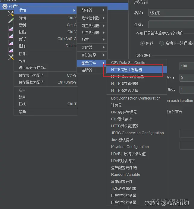Add the DNS缓存管理器 element
Viewport: 194px width, 209px height.
[136, 112]
